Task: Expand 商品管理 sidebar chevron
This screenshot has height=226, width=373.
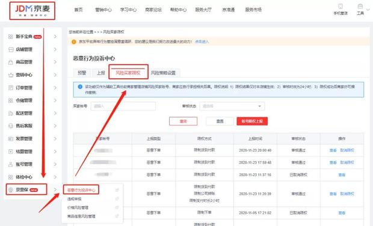Action: coord(55,62)
